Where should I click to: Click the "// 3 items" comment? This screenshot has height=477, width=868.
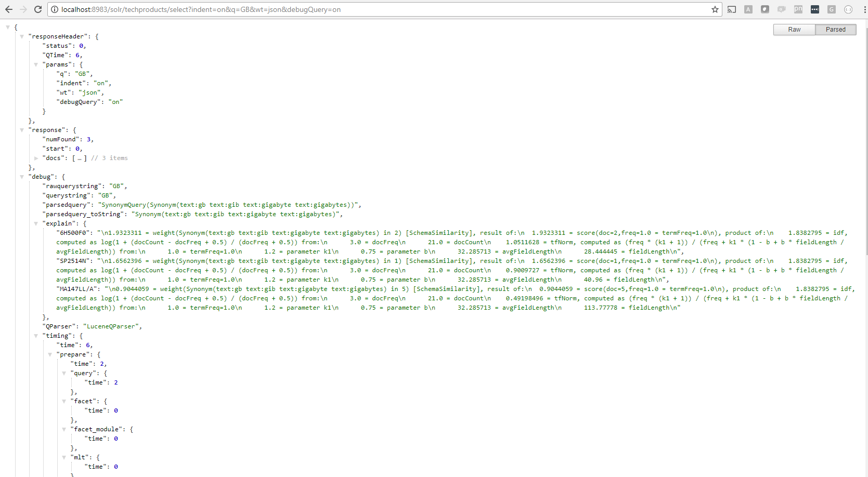(x=109, y=158)
